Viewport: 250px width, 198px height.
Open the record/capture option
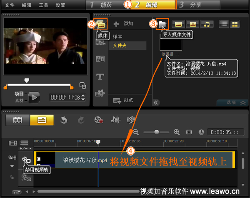(99, 120)
